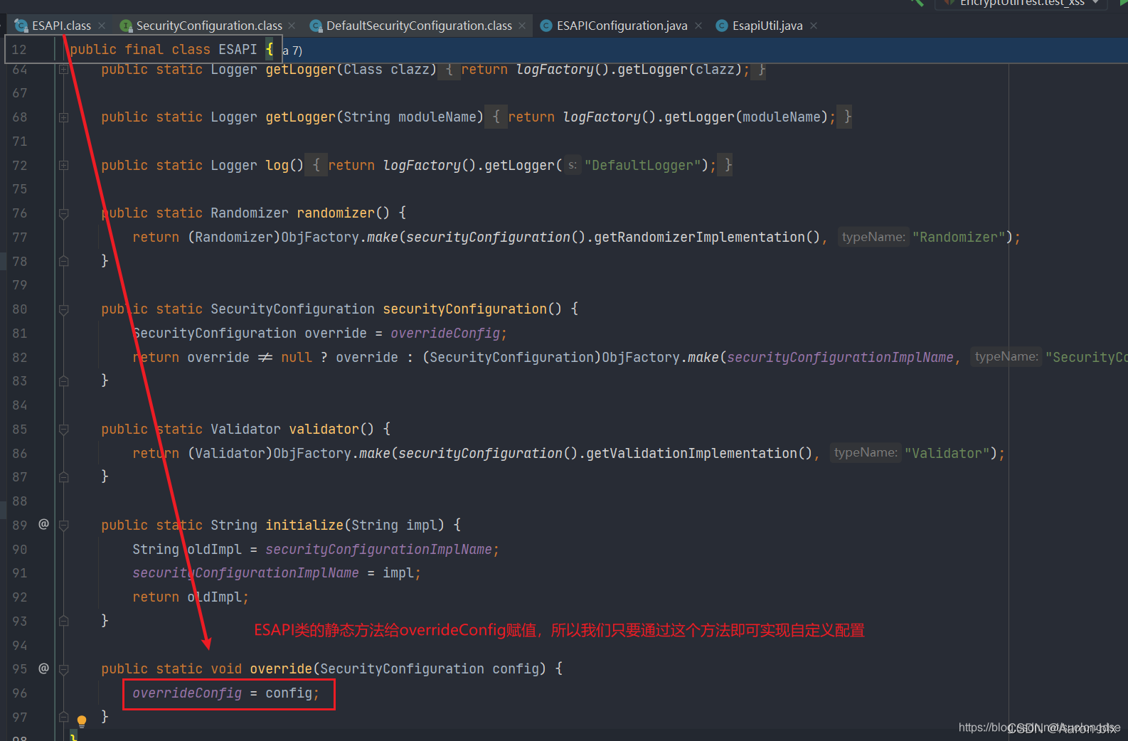
Task: Click getValidationImplementation() on line 86
Action: (x=699, y=453)
